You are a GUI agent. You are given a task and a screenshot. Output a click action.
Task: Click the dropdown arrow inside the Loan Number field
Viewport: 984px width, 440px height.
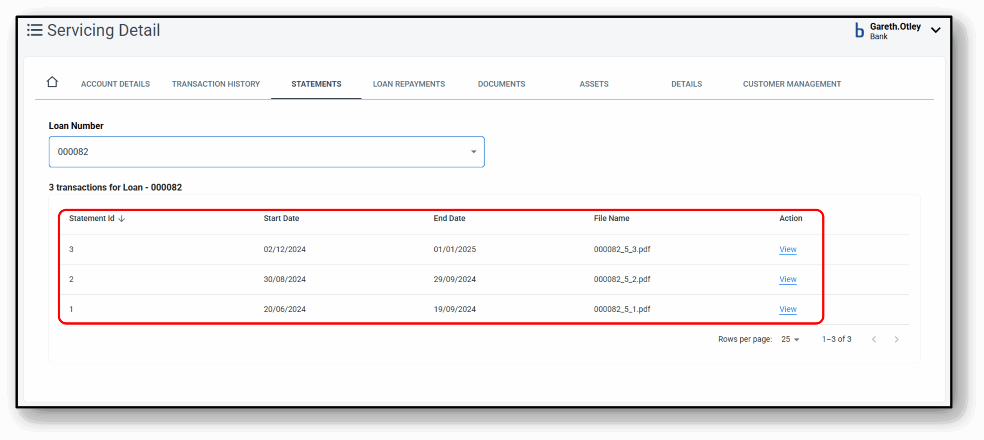[x=473, y=152]
